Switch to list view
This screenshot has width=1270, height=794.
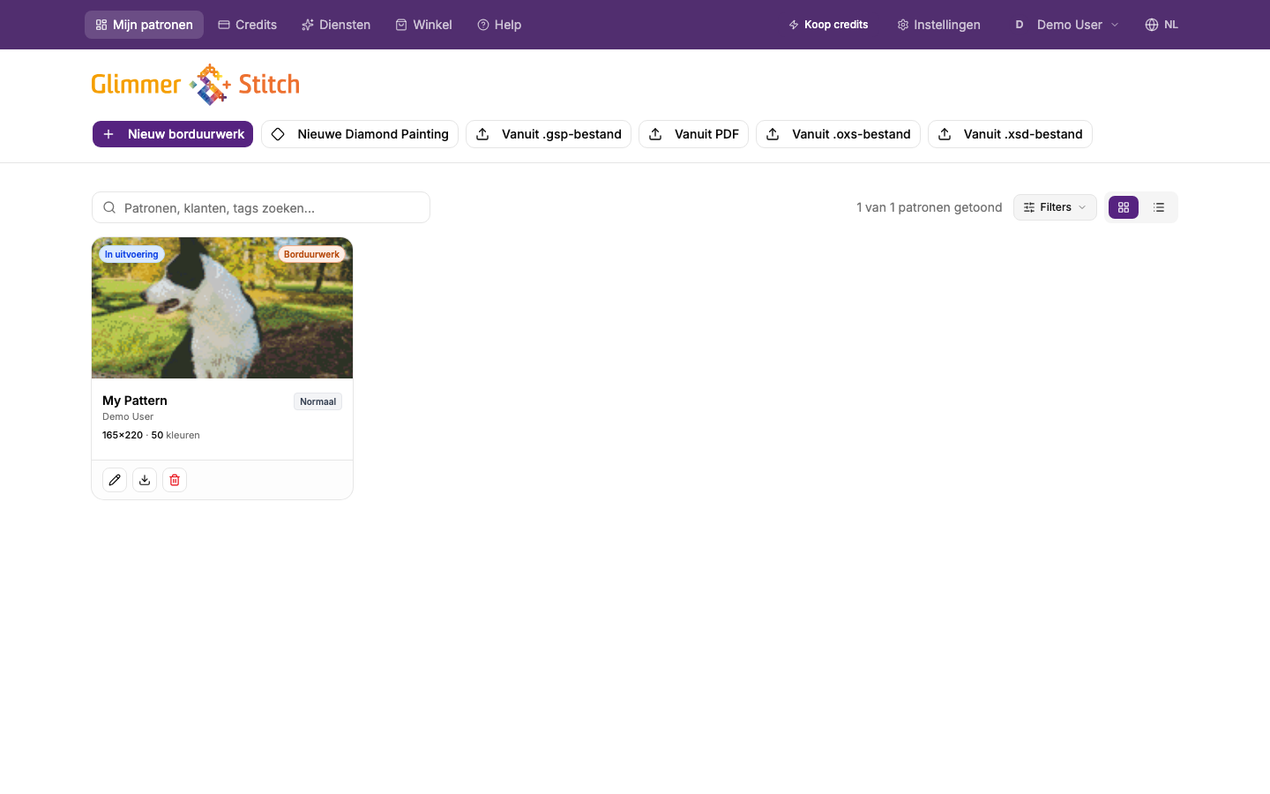click(1159, 207)
